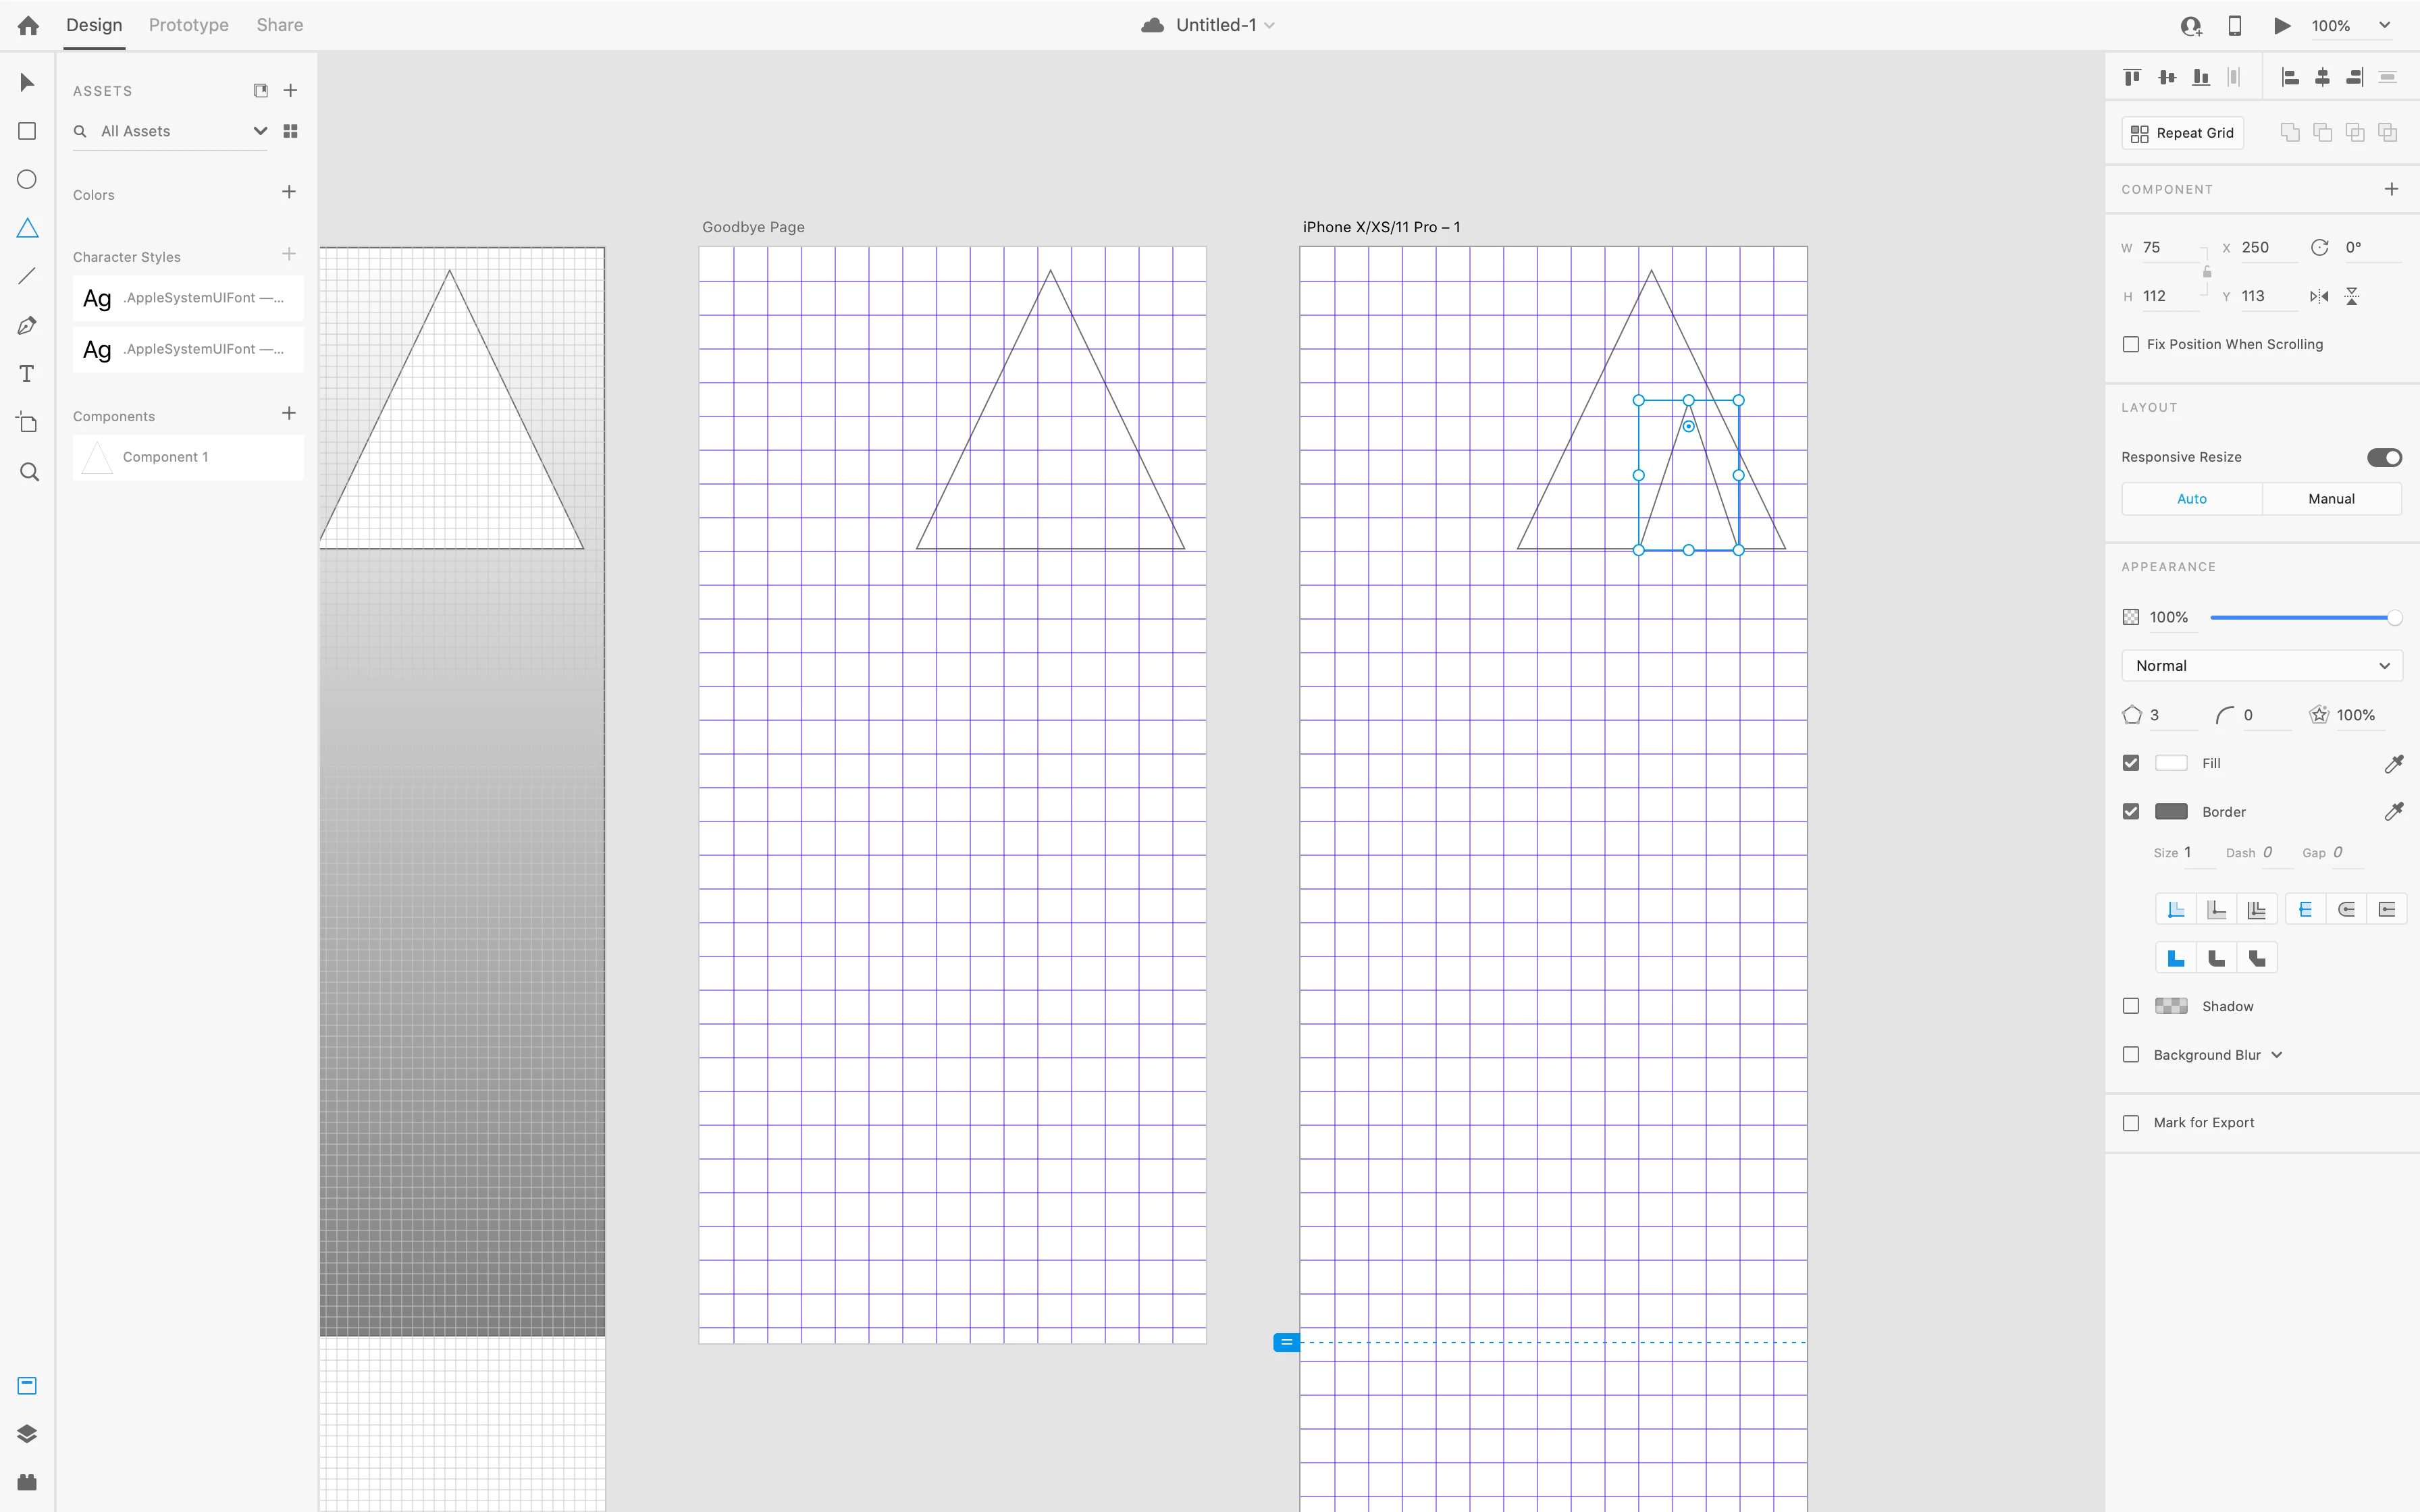Toggle the Responsive Resize switch
The image size is (2420, 1512).
tap(2384, 457)
